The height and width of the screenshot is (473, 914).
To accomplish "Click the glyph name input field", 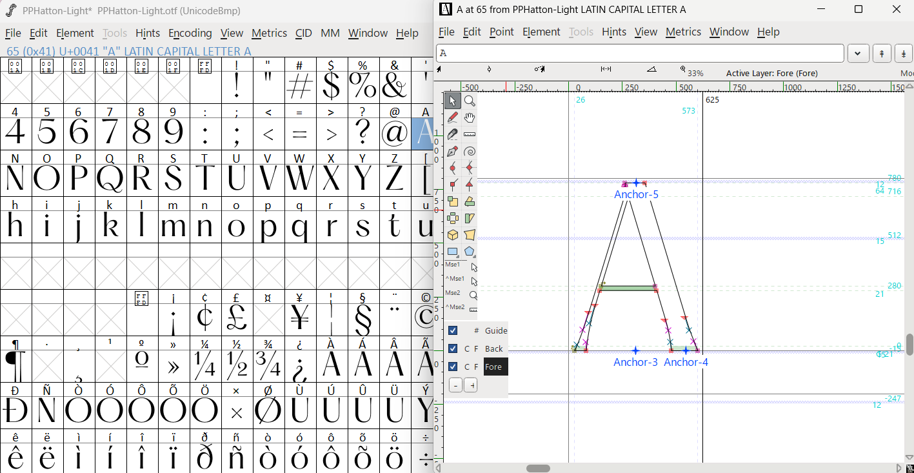I will 640,54.
